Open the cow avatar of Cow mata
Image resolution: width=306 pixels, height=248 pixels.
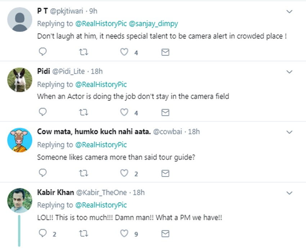19,140
